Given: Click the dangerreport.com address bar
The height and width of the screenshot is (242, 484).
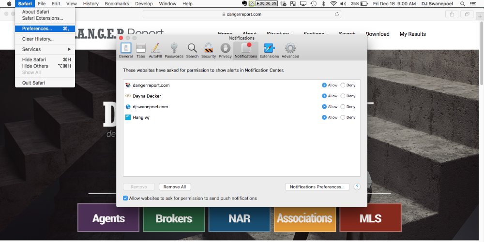Looking at the screenshot, I should (242, 14).
